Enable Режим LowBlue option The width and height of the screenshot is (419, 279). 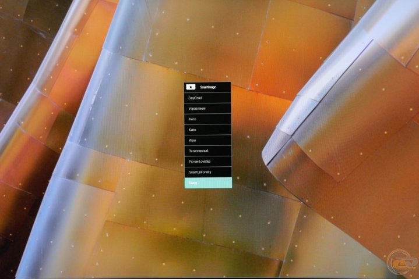(207, 162)
